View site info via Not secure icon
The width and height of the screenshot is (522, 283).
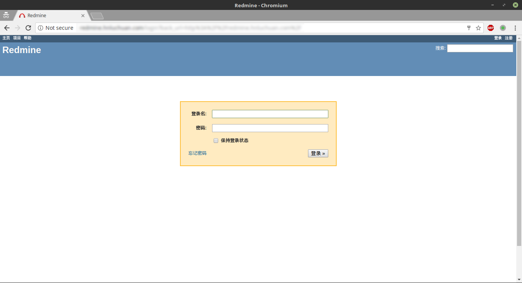point(41,28)
